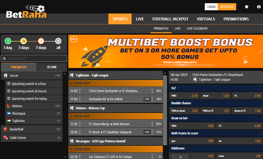Bet PDU or draw at 1.40
Image resolution: width=263 pixels, height=159 pixels.
[184, 111]
